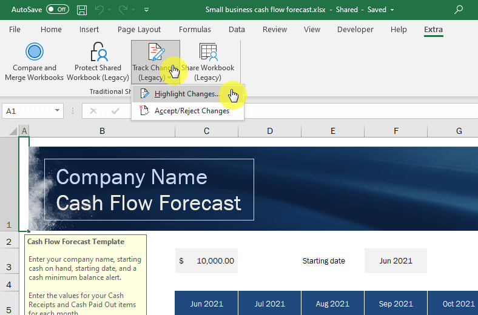478x315 pixels.
Task: Select the Extra tab
Action: 433,30
